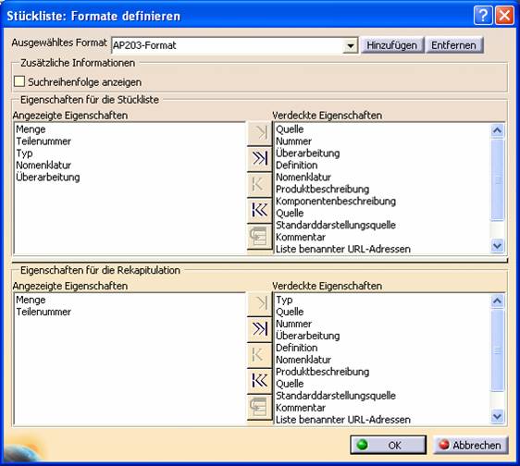520x466 pixels.
Task: Click the show-single-property arrow in Rekapitulation section
Action: click(x=259, y=355)
